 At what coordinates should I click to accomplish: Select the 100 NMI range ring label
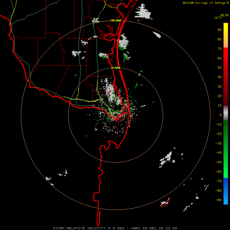click(116, 20)
